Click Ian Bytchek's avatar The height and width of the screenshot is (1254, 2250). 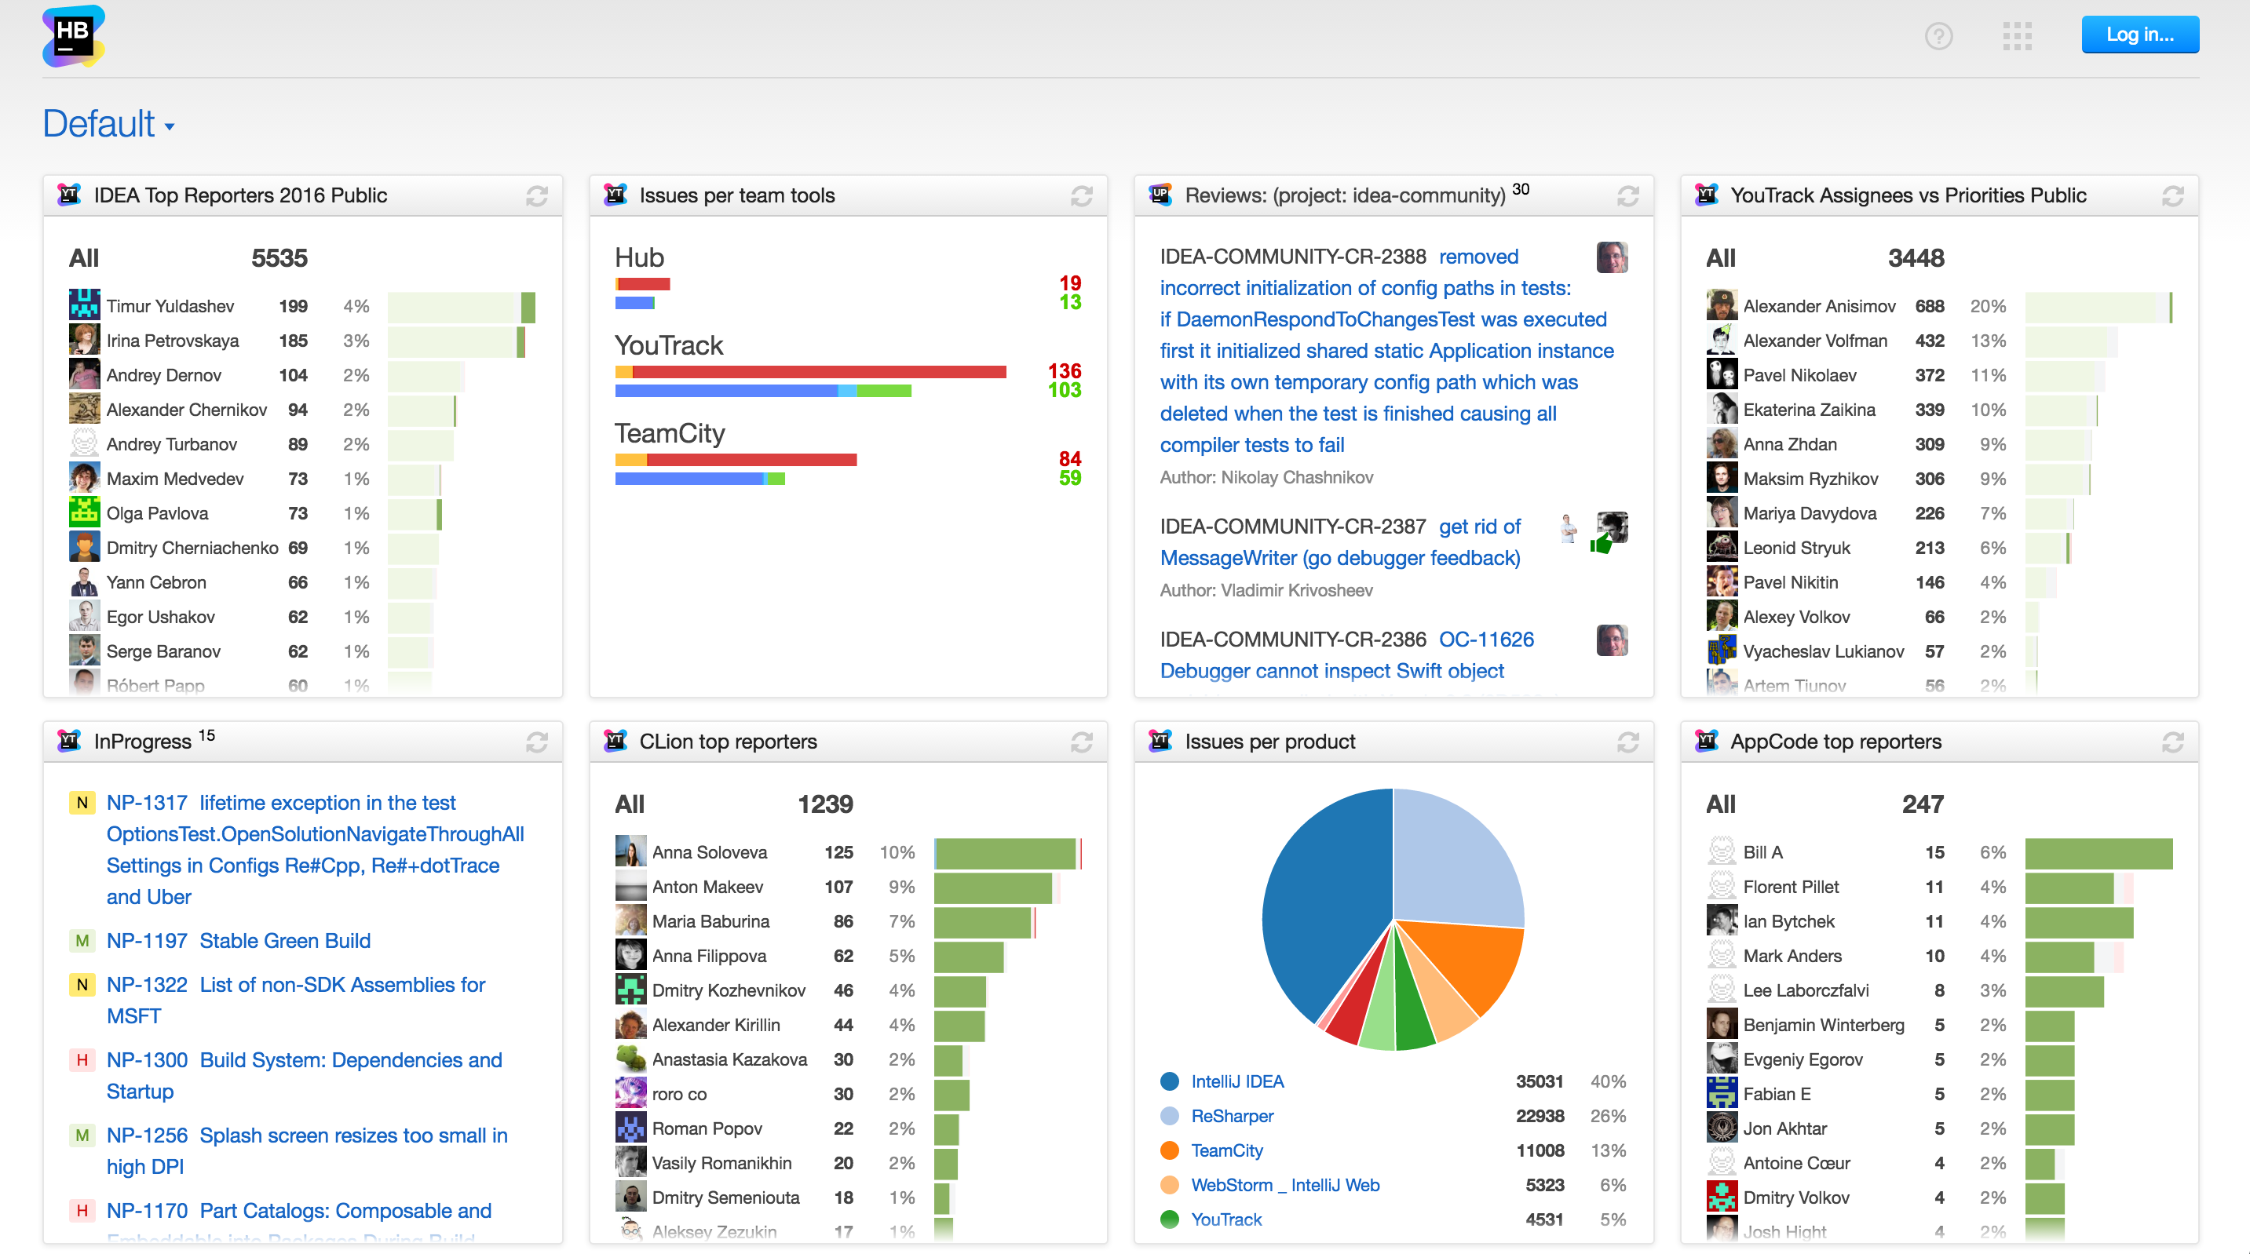pos(1722,920)
